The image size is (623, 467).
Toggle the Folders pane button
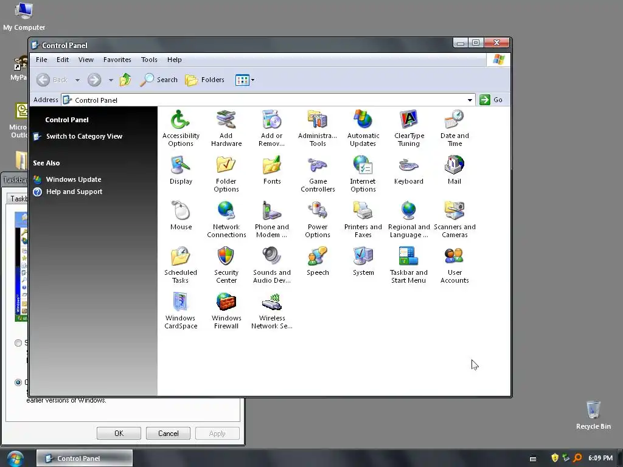pos(205,80)
